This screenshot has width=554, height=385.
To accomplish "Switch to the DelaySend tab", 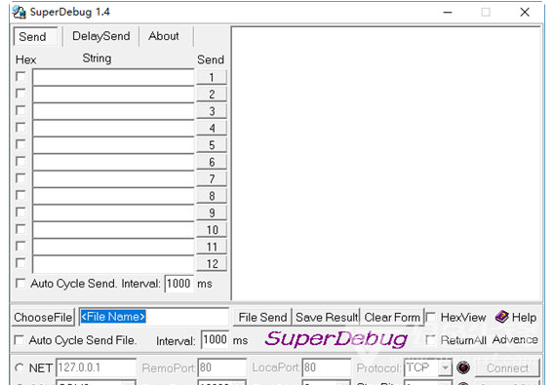I will point(100,36).
